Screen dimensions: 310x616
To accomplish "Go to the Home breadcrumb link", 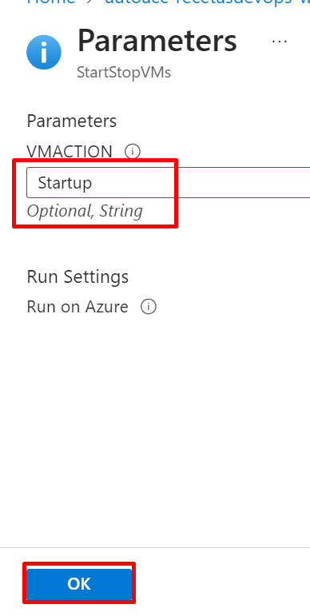I will pos(50,2).
